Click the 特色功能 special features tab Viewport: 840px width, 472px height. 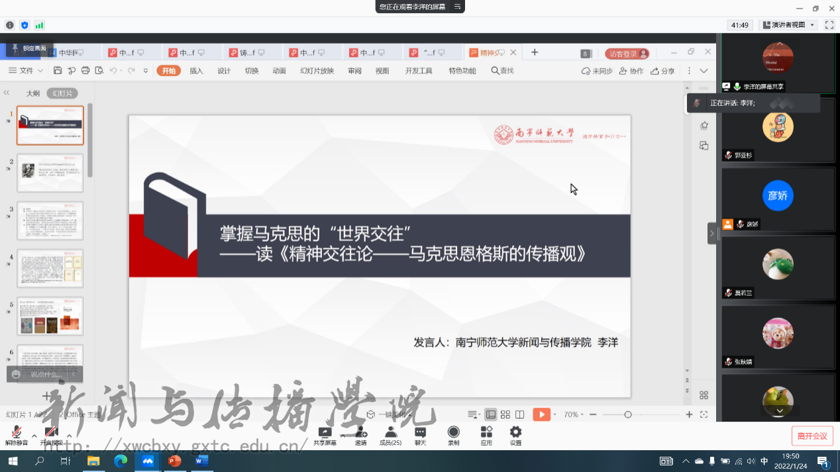tap(462, 71)
